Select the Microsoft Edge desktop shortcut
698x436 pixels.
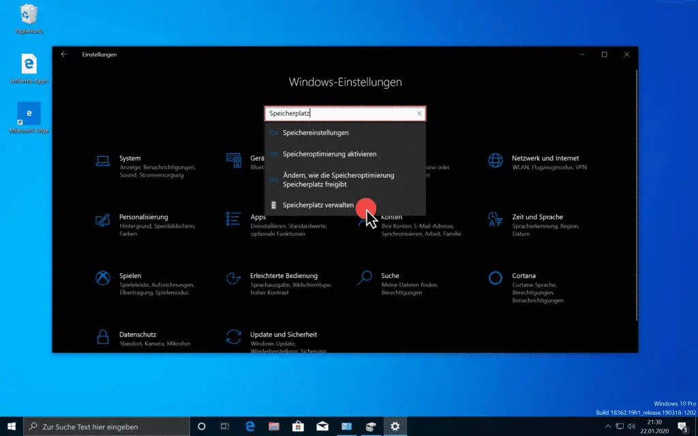pyautogui.click(x=29, y=118)
